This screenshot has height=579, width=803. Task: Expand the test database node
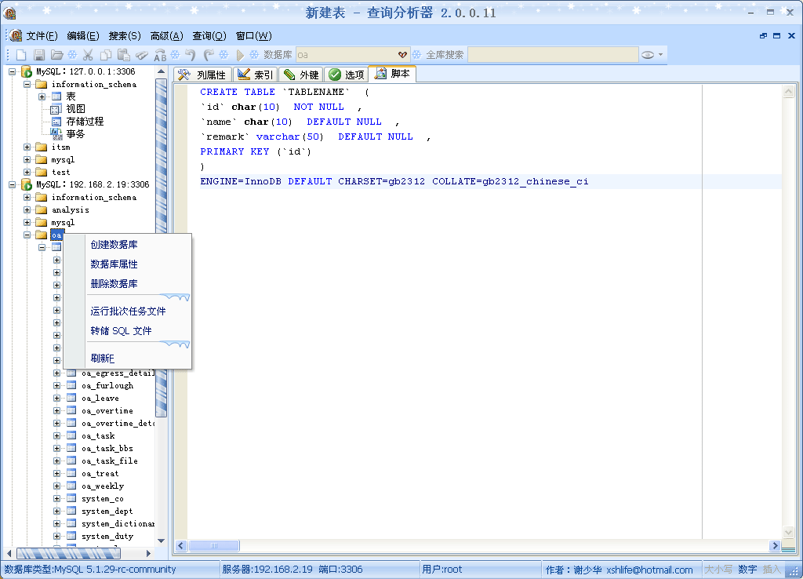[x=27, y=172]
